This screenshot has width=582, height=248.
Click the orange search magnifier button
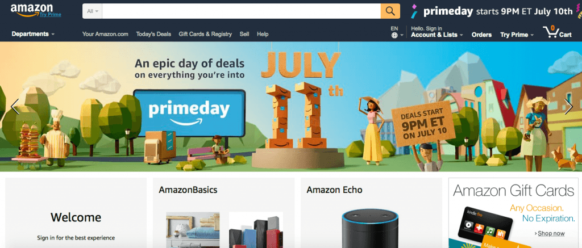[390, 11]
